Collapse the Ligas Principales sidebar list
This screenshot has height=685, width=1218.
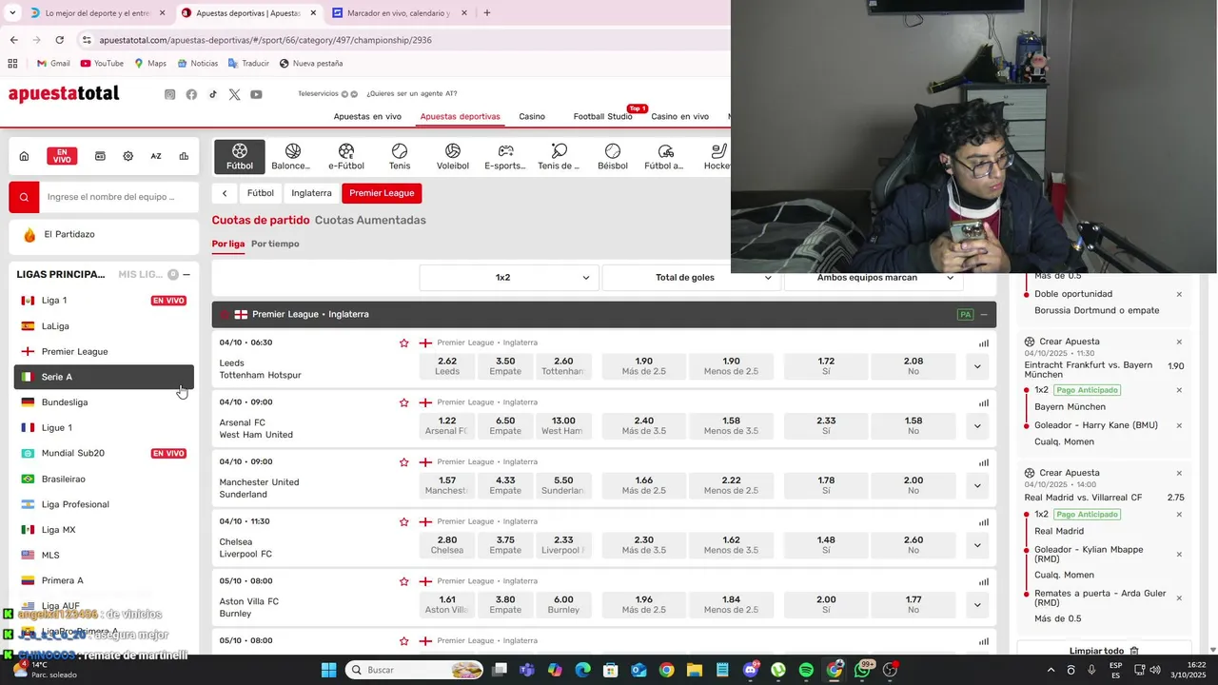coord(187,275)
